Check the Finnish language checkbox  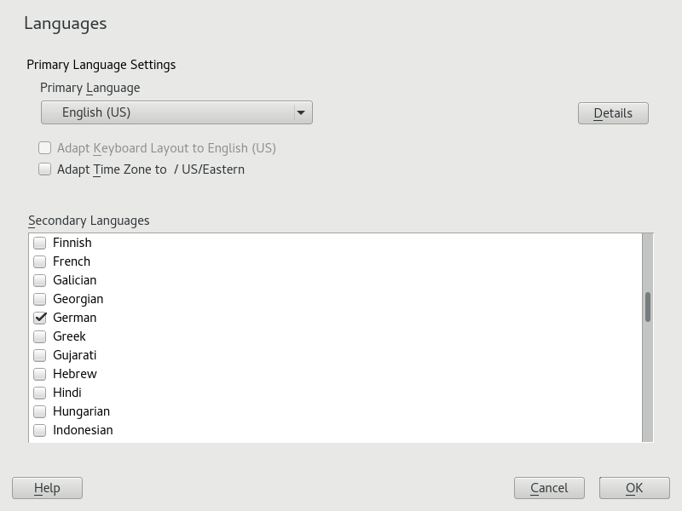(40, 243)
